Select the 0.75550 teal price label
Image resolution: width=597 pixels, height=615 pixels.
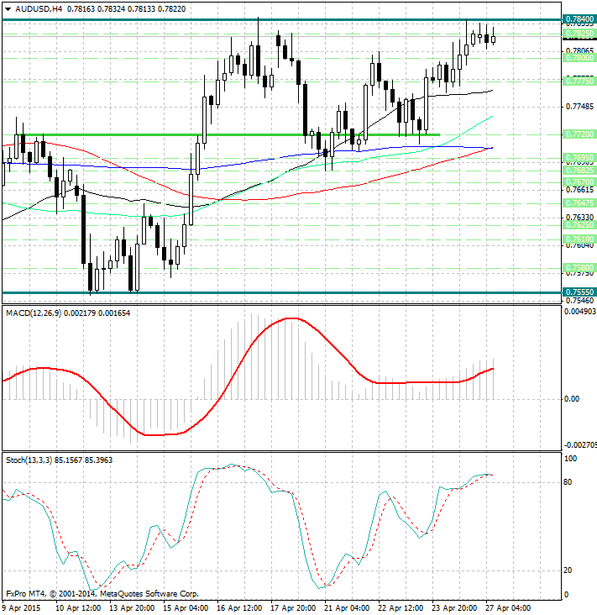click(579, 292)
